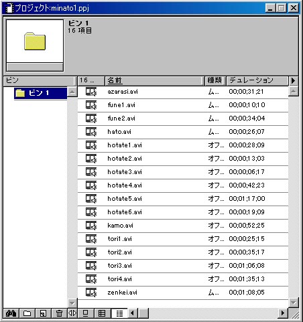Image resolution: width=303 pixels, height=322 pixels.
Task: Create a new bin with folder icon
Action: (x=27, y=313)
